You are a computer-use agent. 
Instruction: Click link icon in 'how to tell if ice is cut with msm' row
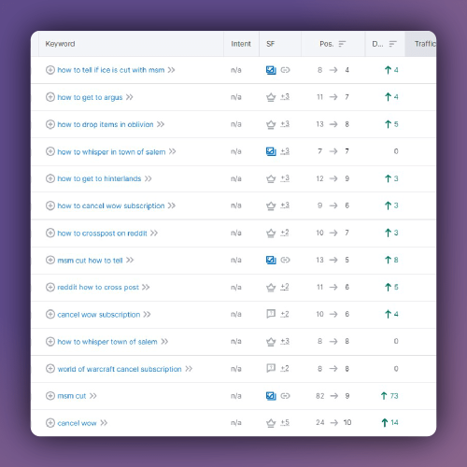pos(285,70)
